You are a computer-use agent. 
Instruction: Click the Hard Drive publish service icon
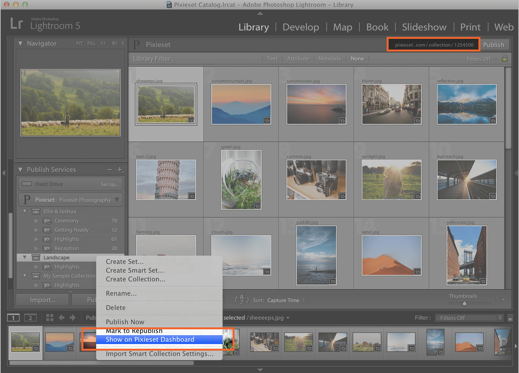[26, 184]
